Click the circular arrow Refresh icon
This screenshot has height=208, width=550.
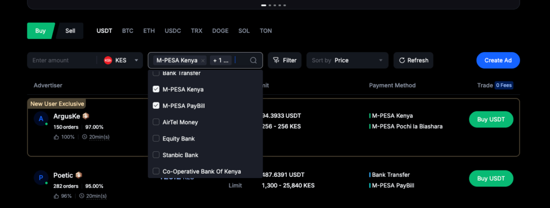click(x=402, y=60)
